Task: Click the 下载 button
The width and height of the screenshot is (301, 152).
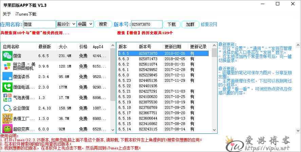Action: 172,24
